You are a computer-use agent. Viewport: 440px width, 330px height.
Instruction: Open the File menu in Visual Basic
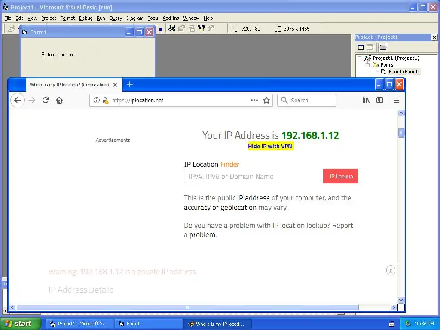tap(8, 18)
